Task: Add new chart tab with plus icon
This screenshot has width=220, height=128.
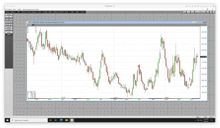Action: [x=33, y=25]
